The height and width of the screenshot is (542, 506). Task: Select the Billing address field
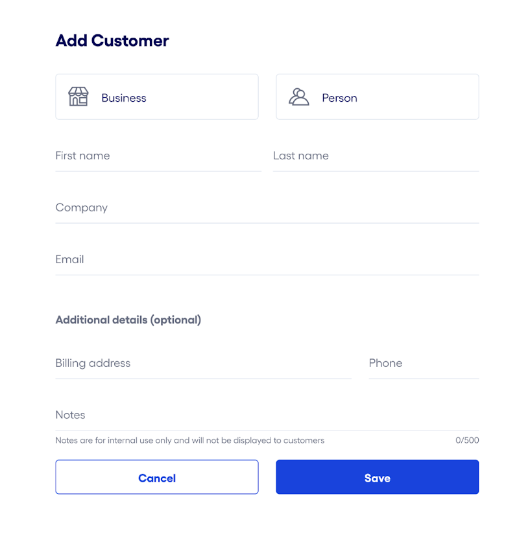click(202, 364)
